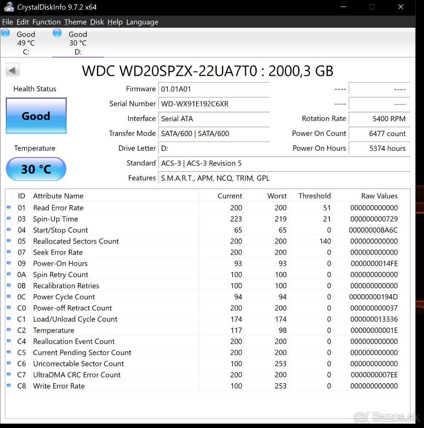The height and width of the screenshot is (428, 424).
Task: Click the Power On Count value 6477 count
Action: point(379,133)
